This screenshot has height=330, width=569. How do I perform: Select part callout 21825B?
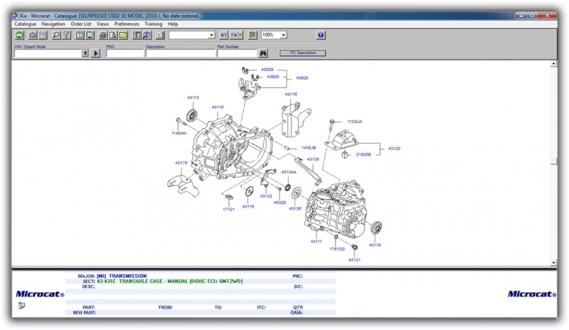tap(363, 154)
